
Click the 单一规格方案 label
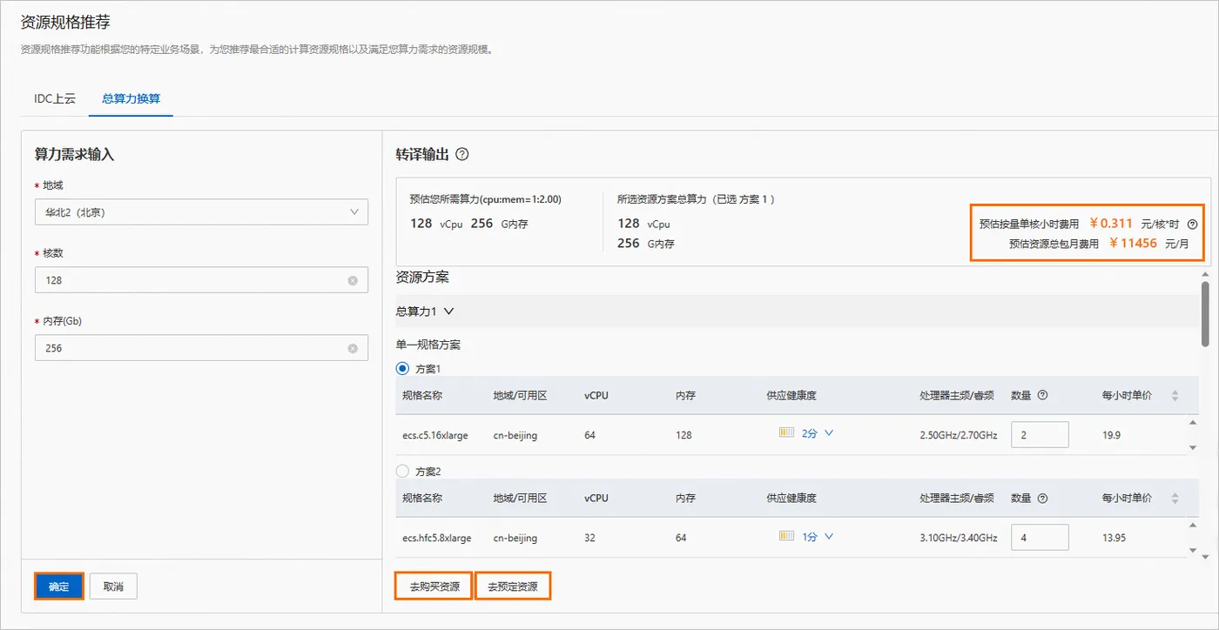pos(428,345)
